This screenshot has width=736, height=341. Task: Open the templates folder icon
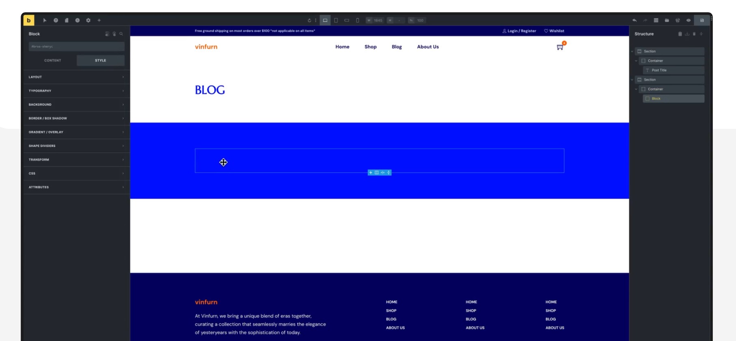[x=667, y=20]
